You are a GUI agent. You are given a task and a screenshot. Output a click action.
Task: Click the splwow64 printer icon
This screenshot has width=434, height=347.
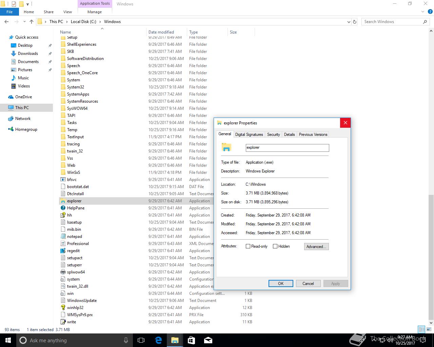[63, 272]
